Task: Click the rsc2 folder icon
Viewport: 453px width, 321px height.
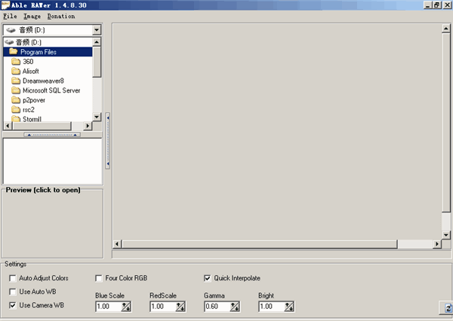Action: (x=16, y=109)
